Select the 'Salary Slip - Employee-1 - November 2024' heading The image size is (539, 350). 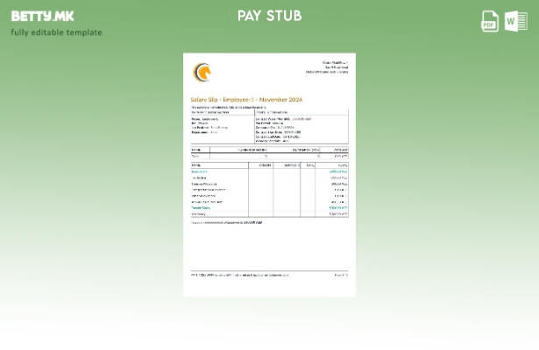(246, 100)
